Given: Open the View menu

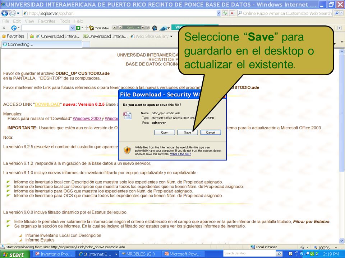Looking at the screenshot, I should tap(29, 21).
